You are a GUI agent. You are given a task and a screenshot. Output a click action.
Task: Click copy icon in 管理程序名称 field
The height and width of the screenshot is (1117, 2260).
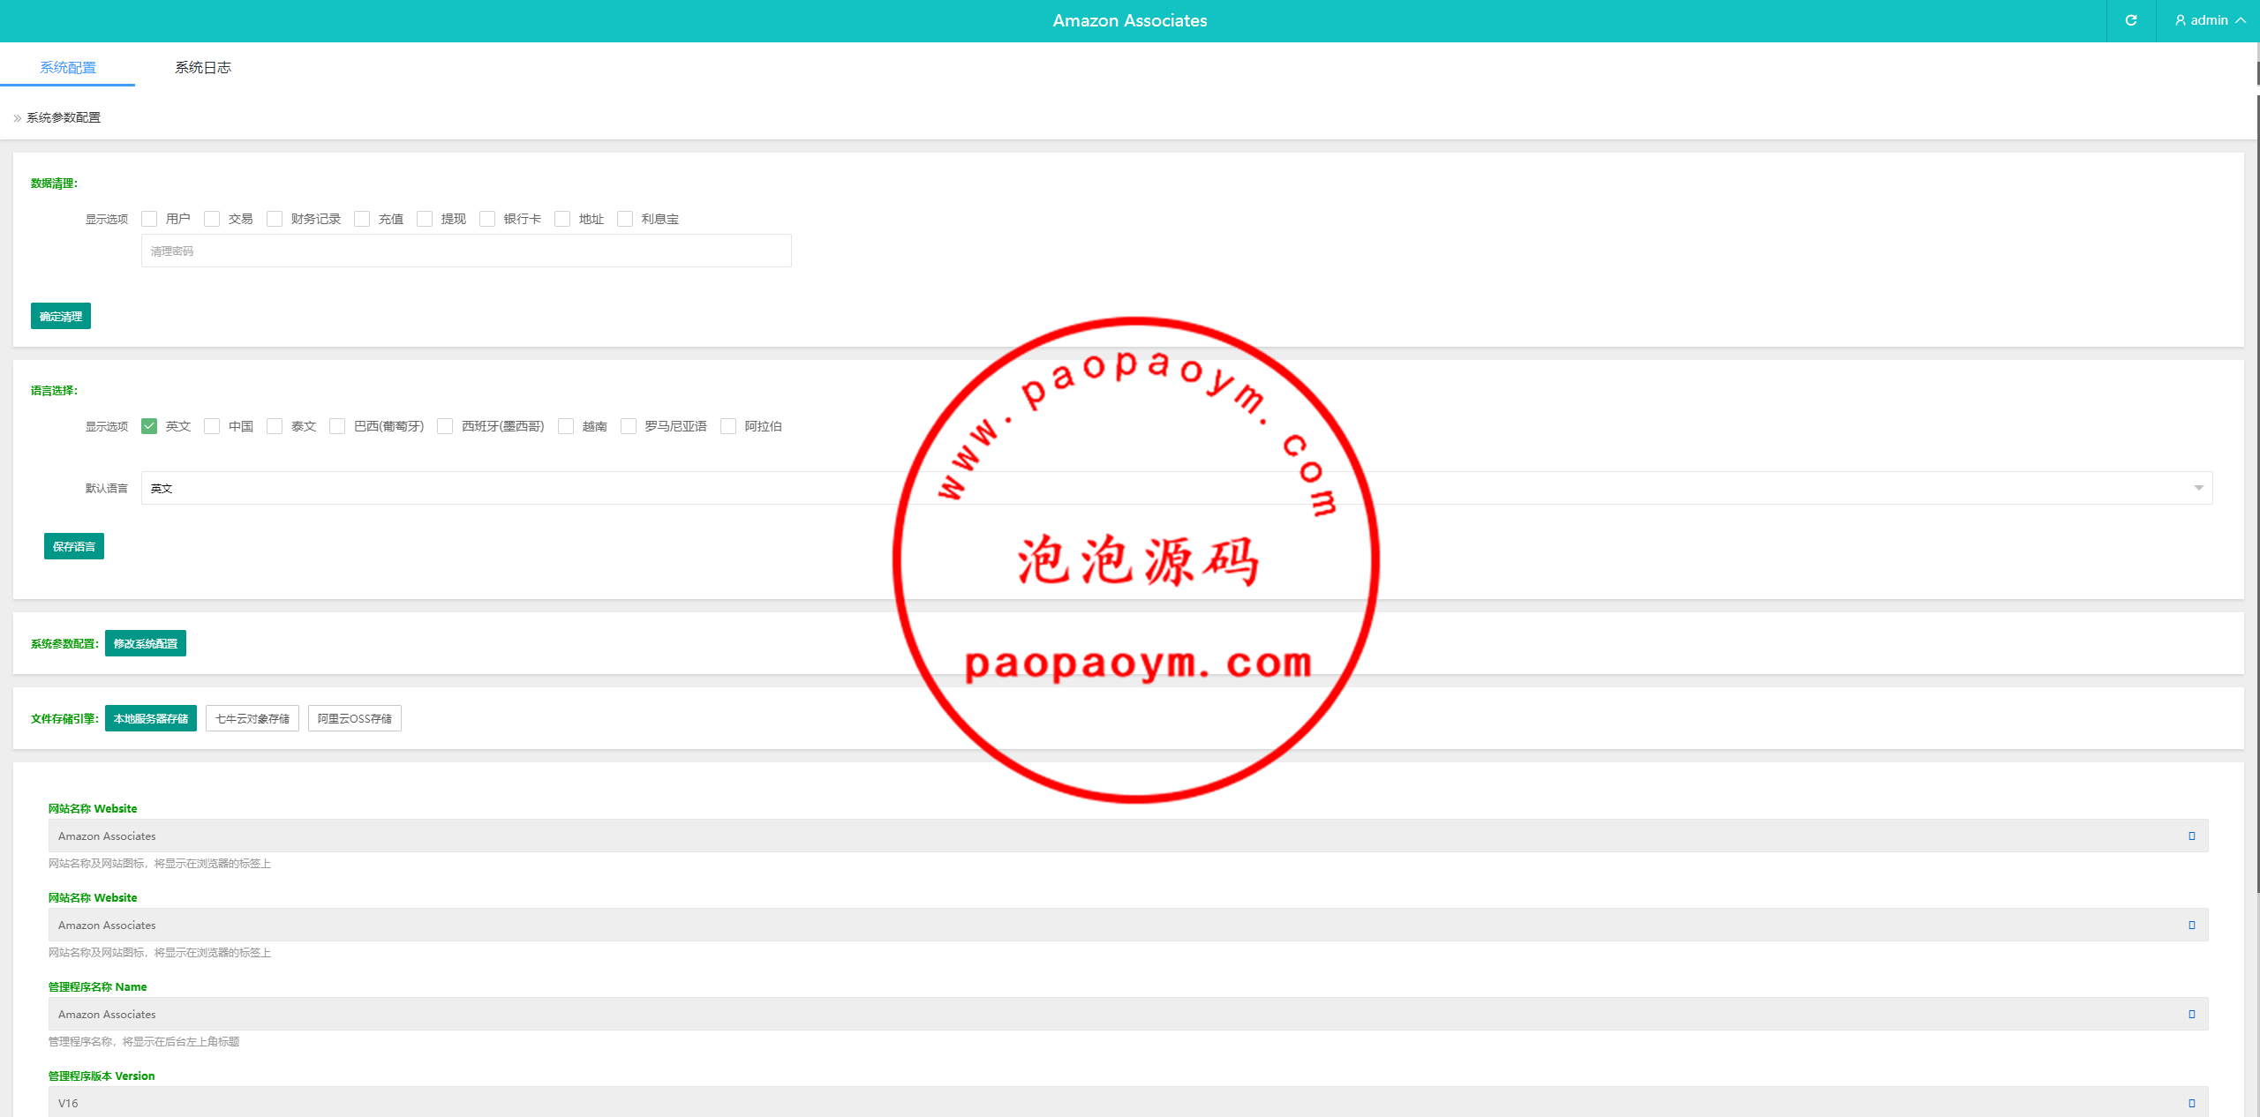[x=2192, y=1014]
